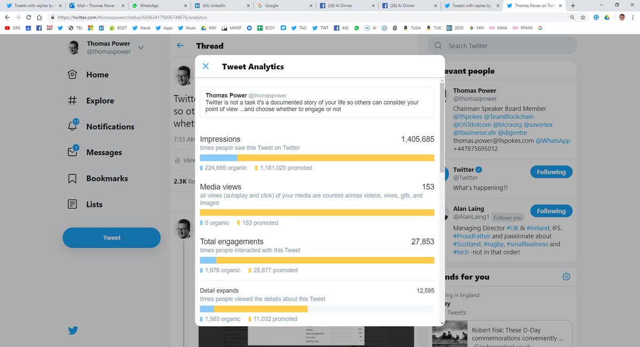Open the @TeamBlockchain link
The width and height of the screenshot is (640, 347).
tap(509, 116)
